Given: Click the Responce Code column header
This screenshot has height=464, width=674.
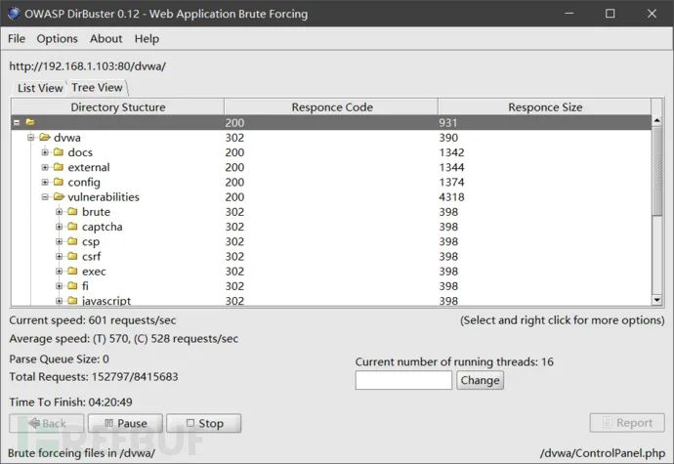Looking at the screenshot, I should [x=331, y=107].
